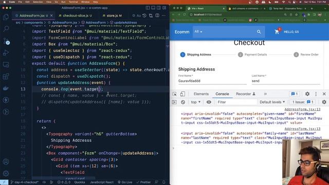Image resolution: width=329 pixels, height=185 pixels.
Task: Click the split editor icon in editor toolbar
Action: (x=157, y=15)
